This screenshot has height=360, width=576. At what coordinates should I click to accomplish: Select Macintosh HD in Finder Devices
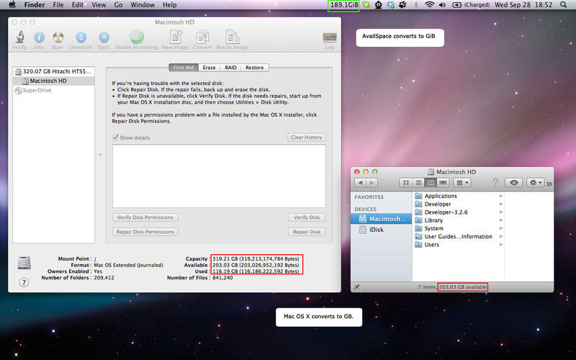click(381, 219)
